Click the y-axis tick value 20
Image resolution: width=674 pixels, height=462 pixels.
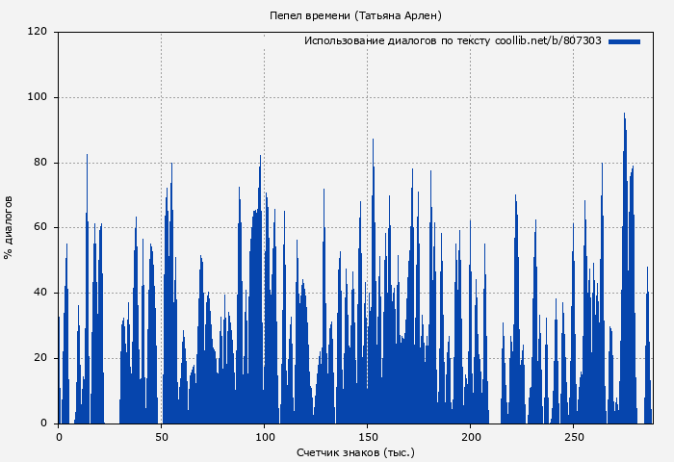point(40,358)
